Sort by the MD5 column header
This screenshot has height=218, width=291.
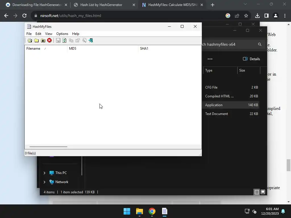point(103,49)
